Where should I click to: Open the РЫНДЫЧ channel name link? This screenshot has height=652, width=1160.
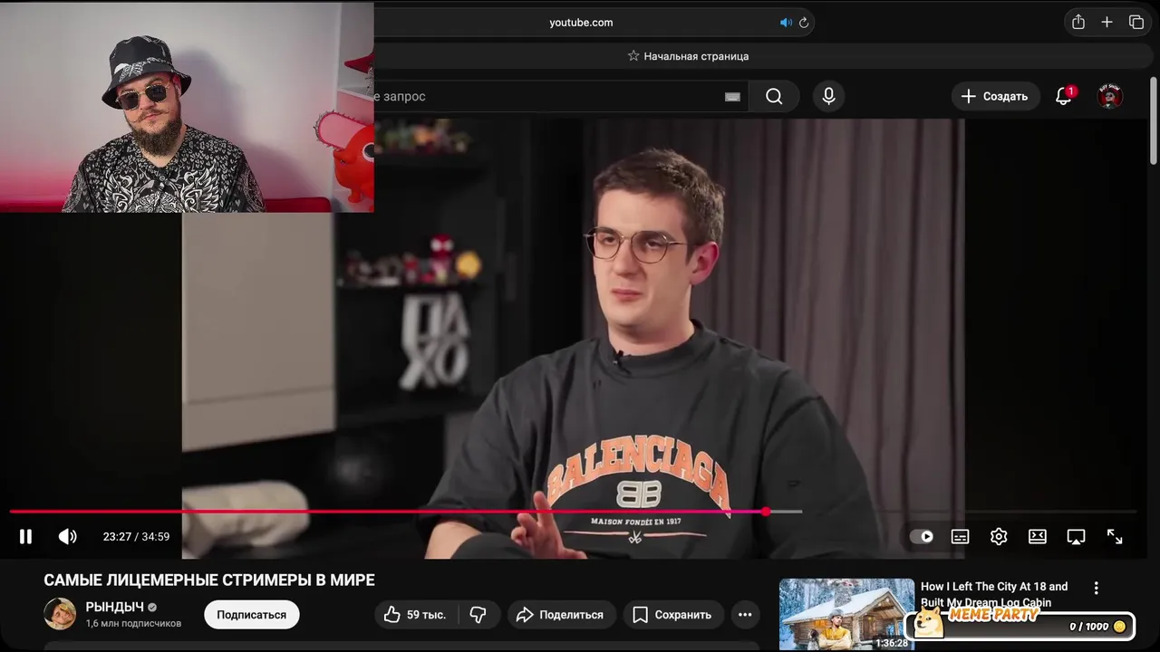click(114, 607)
